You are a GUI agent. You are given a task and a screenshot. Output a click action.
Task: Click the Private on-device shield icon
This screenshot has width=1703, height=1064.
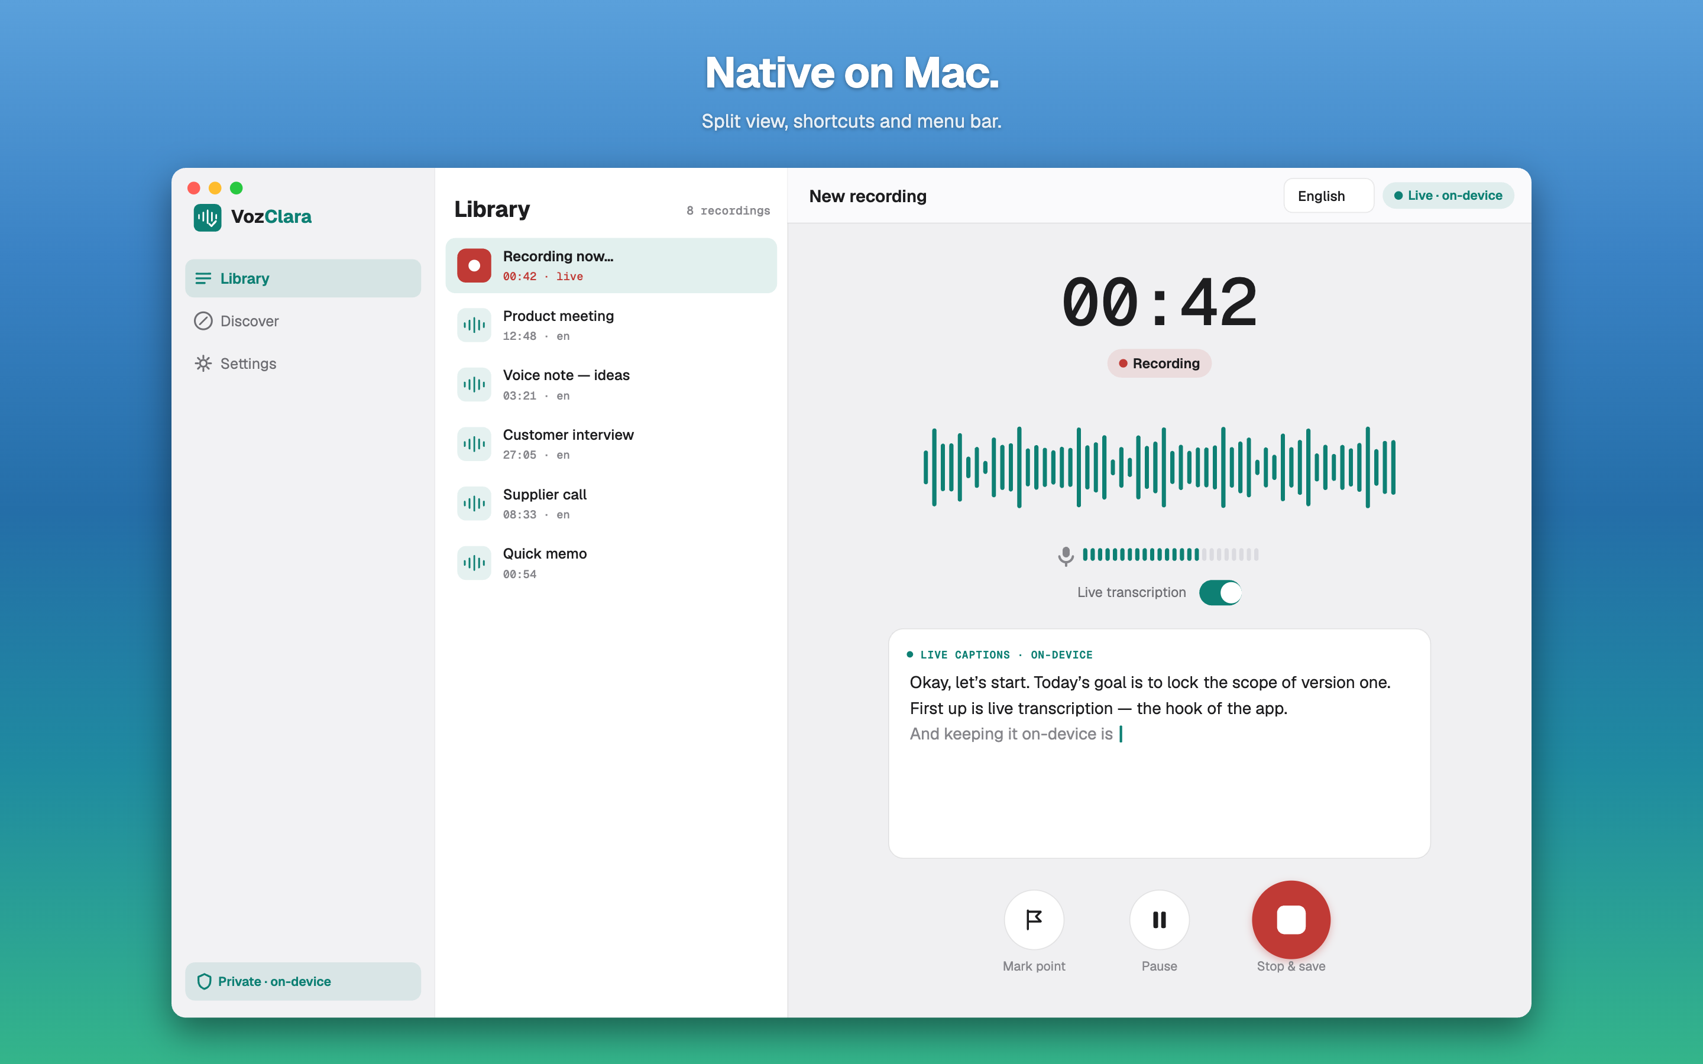click(x=205, y=982)
